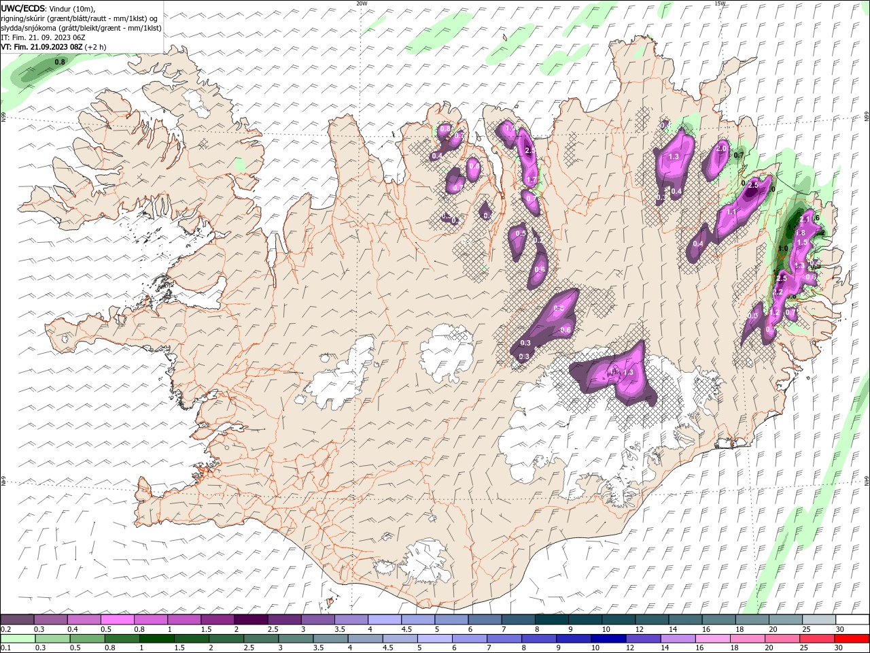Click the snow scale swatch for 20–25
Viewport: 870px width, 653px height.
(786, 619)
